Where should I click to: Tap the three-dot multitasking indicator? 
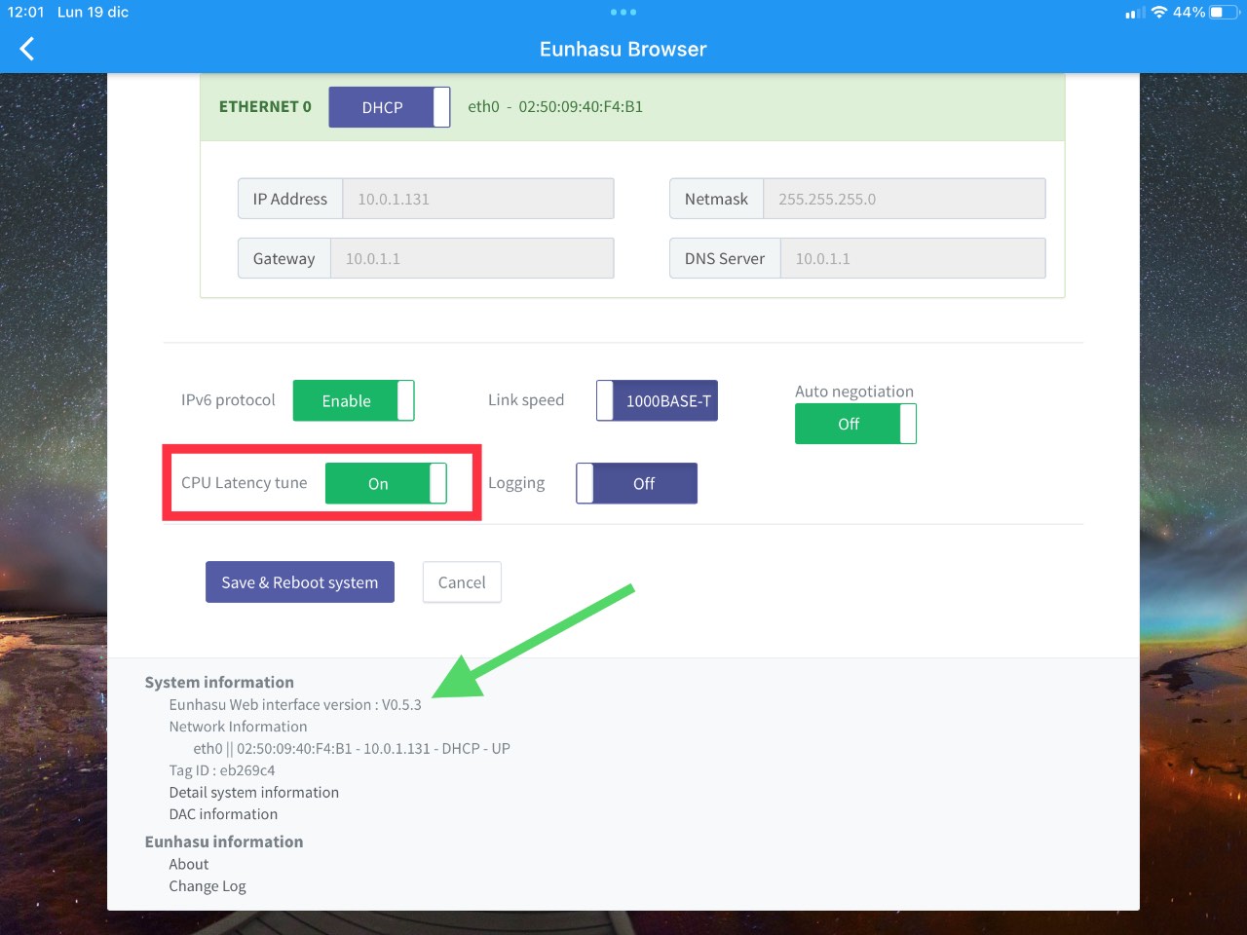coord(623,13)
